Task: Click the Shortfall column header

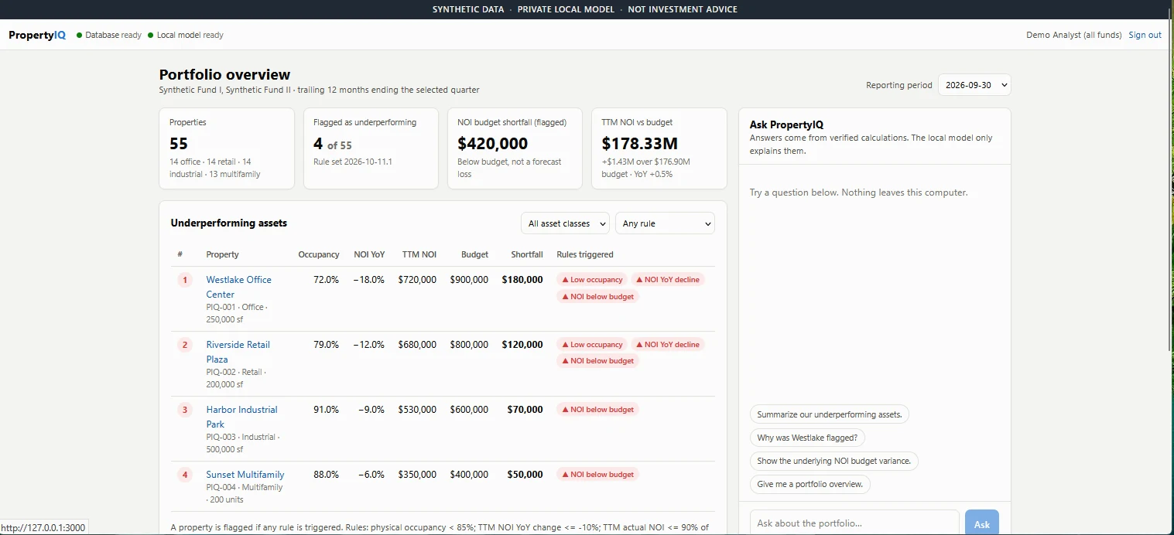Action: click(x=527, y=254)
